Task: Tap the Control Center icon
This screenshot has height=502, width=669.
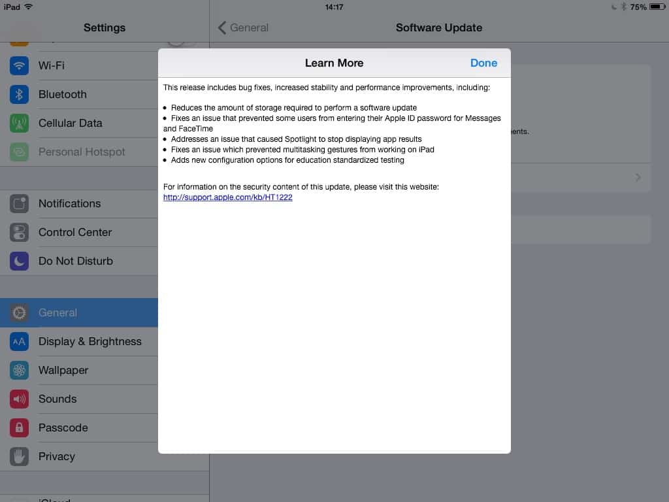Action: tap(19, 232)
